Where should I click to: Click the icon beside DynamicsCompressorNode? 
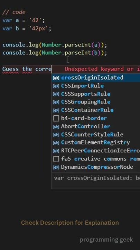click(x=56, y=167)
